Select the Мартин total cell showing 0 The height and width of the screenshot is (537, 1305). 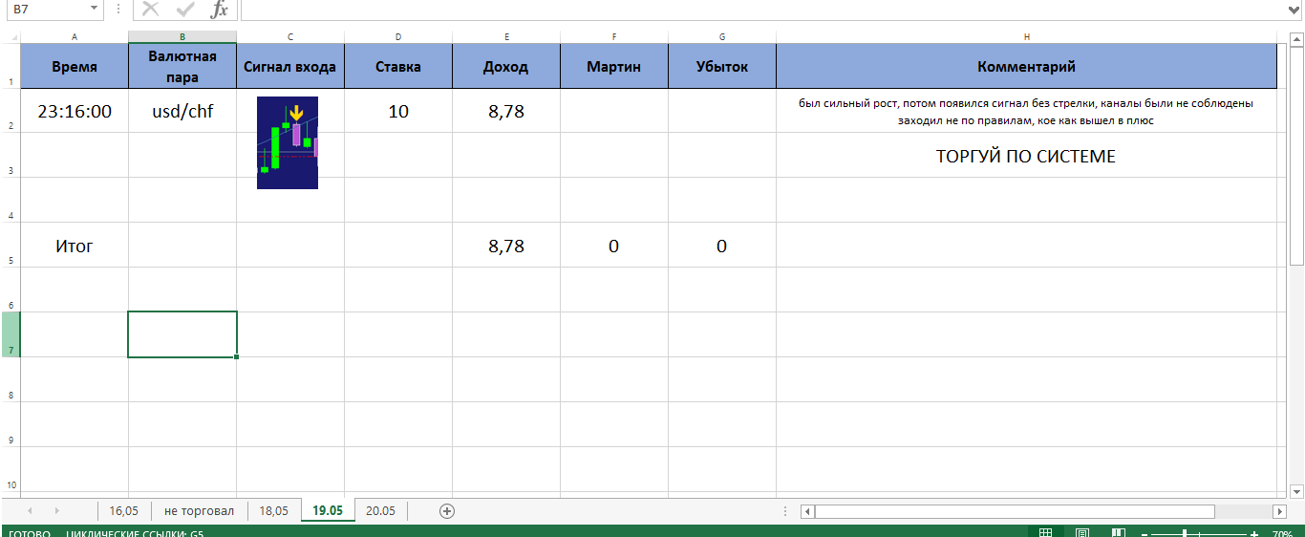tap(614, 246)
